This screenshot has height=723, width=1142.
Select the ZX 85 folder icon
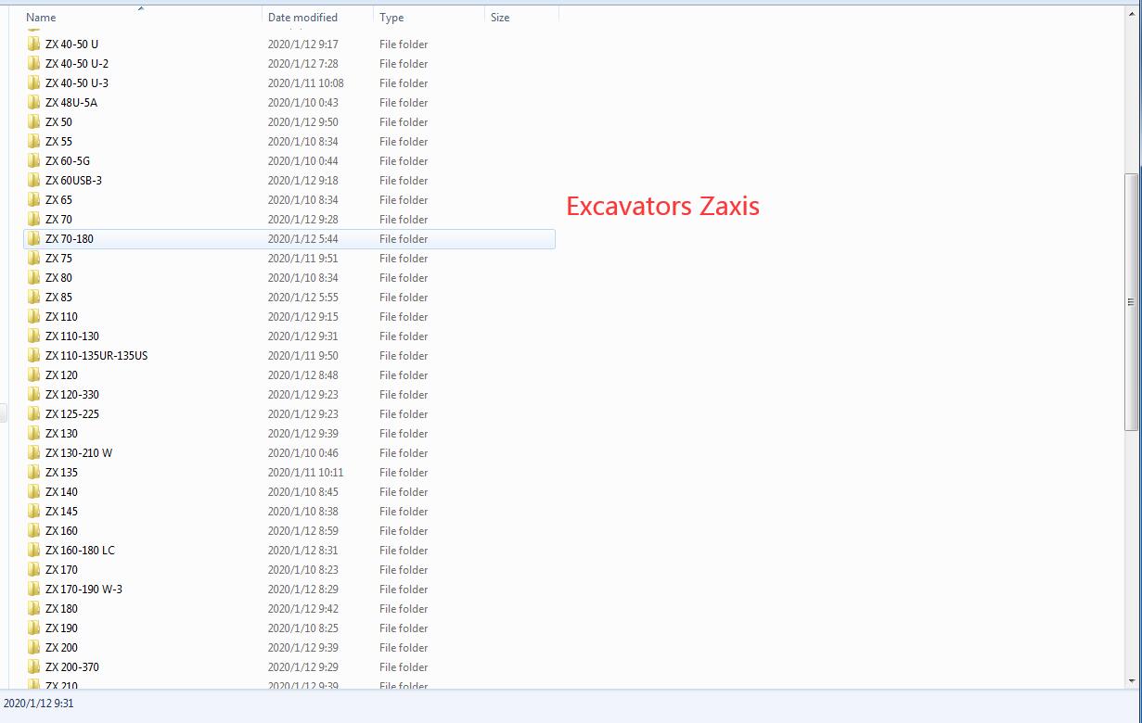pyautogui.click(x=33, y=297)
